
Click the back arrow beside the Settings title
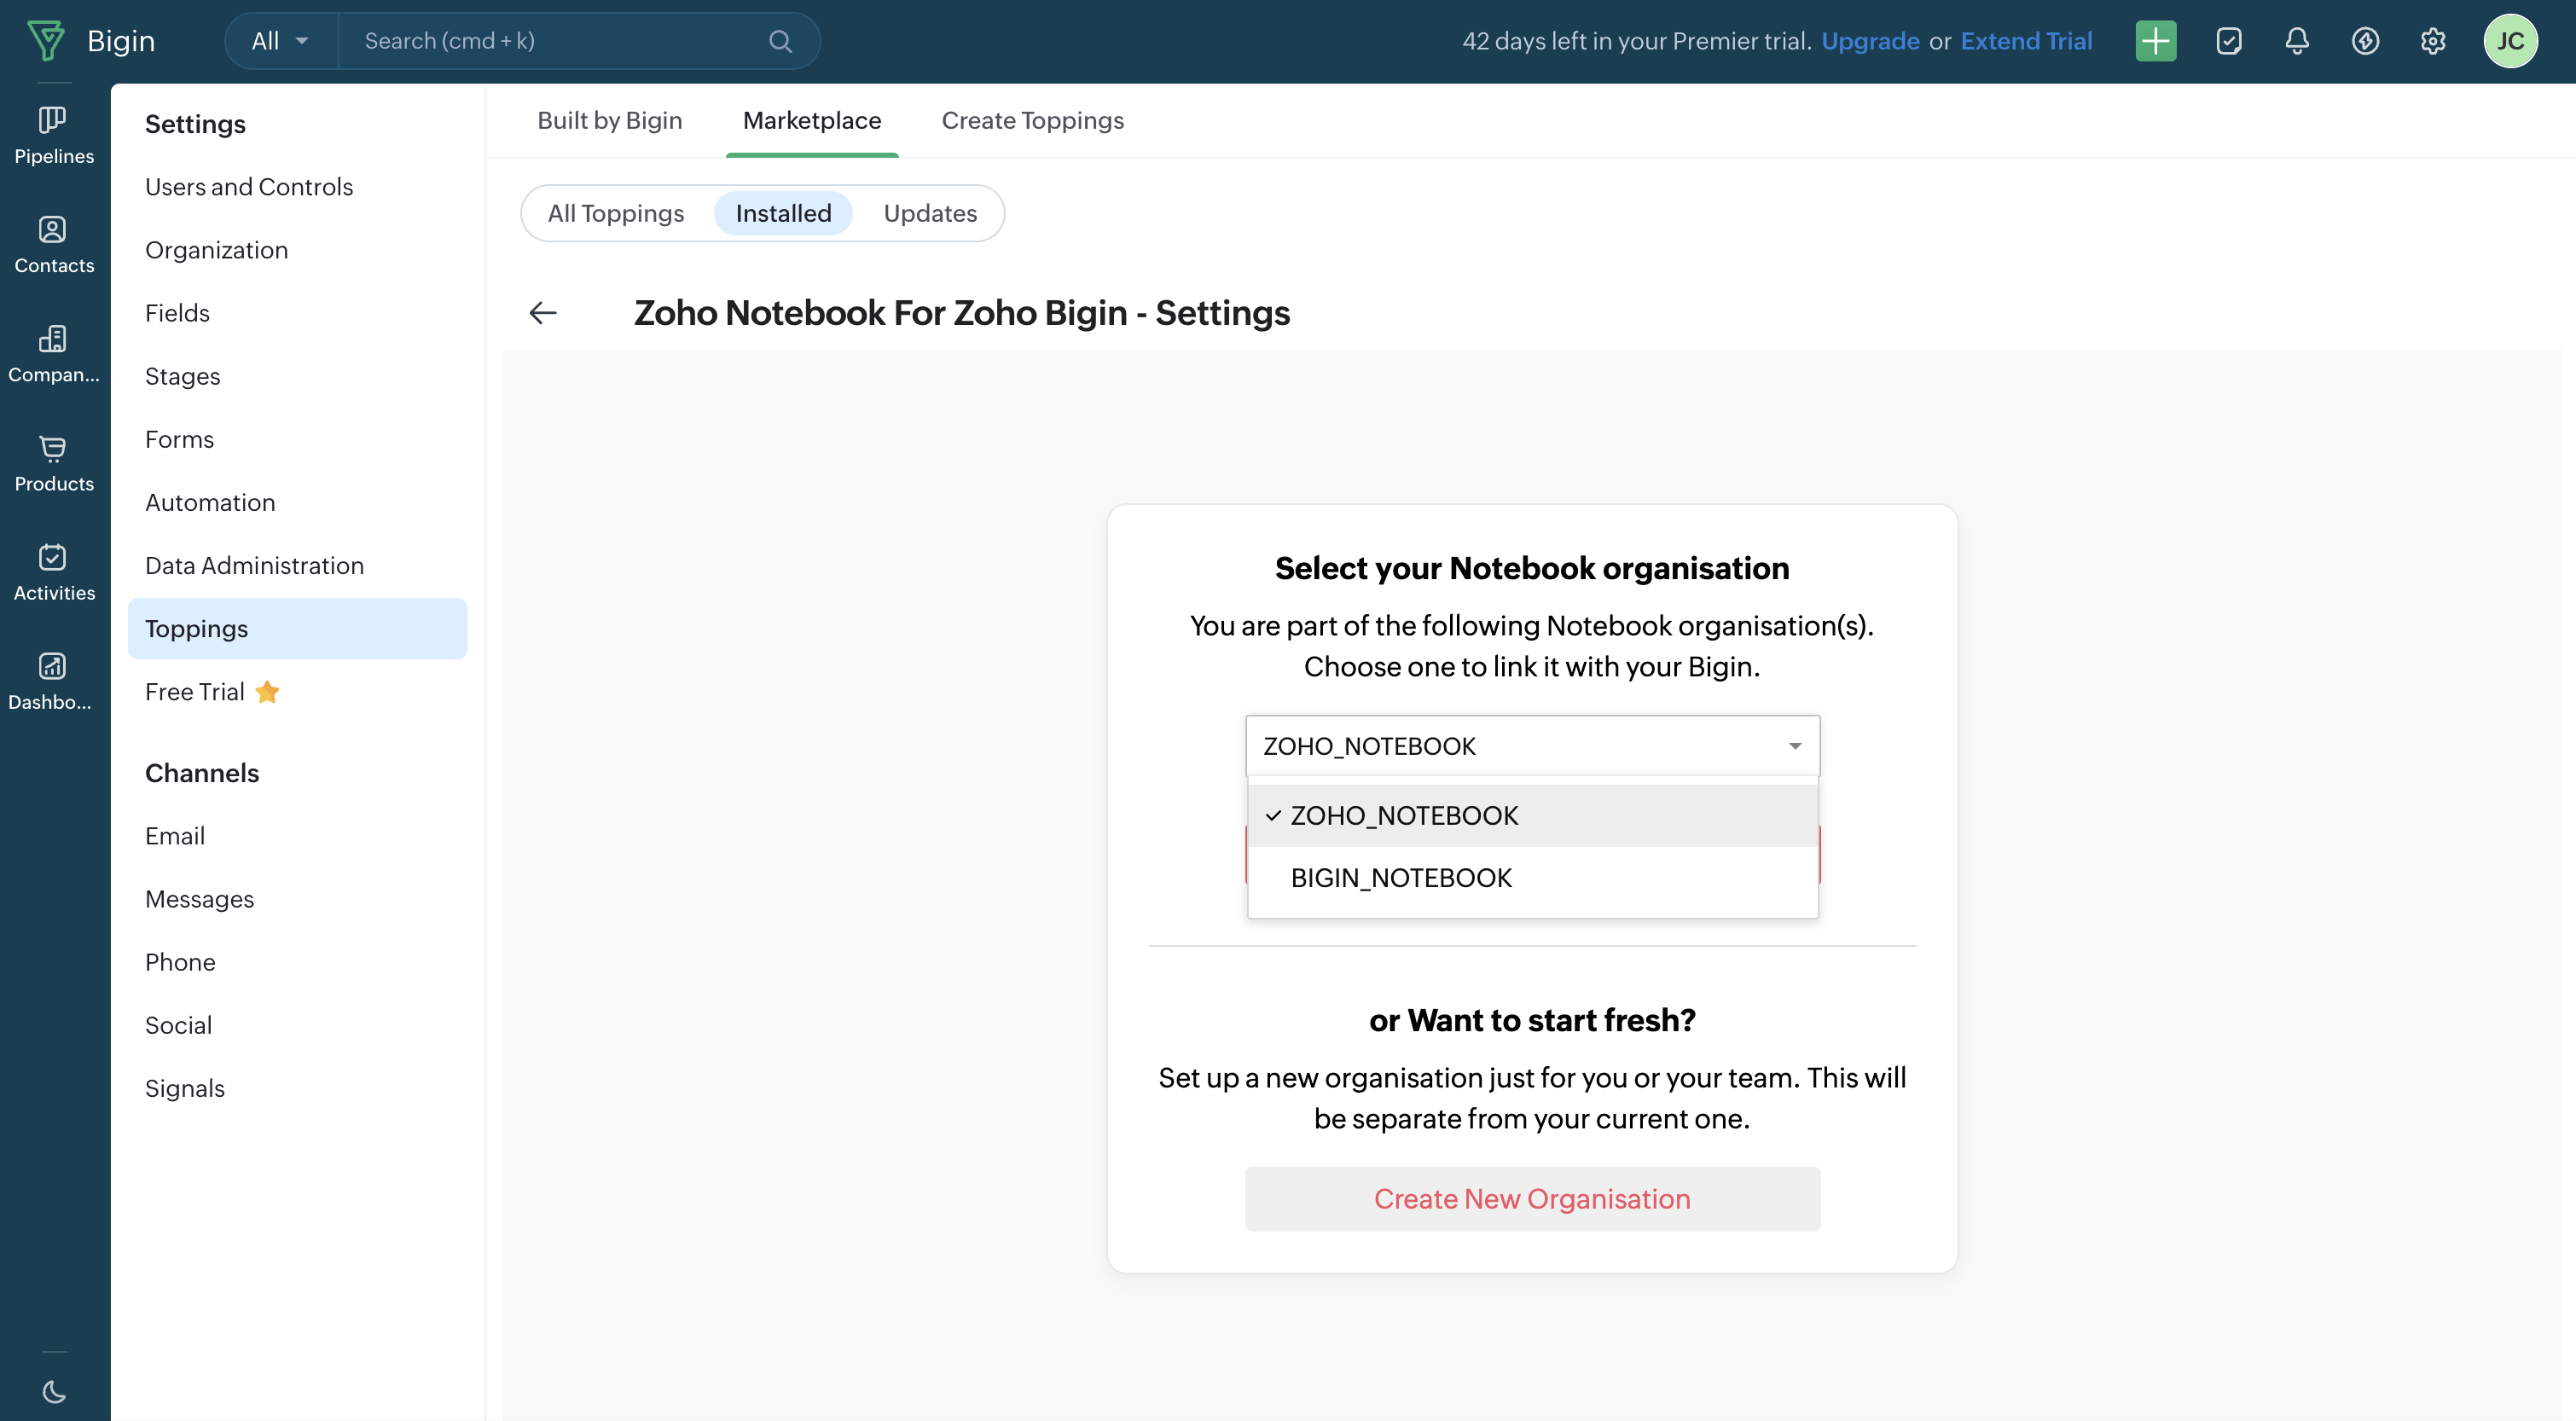pyautogui.click(x=542, y=313)
